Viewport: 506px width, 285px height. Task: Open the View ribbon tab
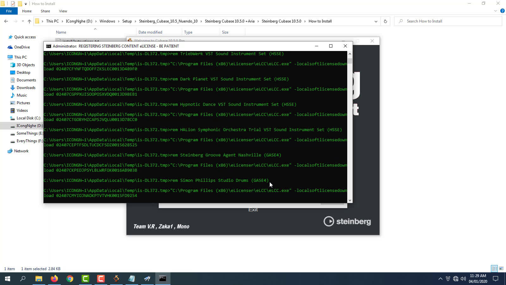pyautogui.click(x=63, y=11)
